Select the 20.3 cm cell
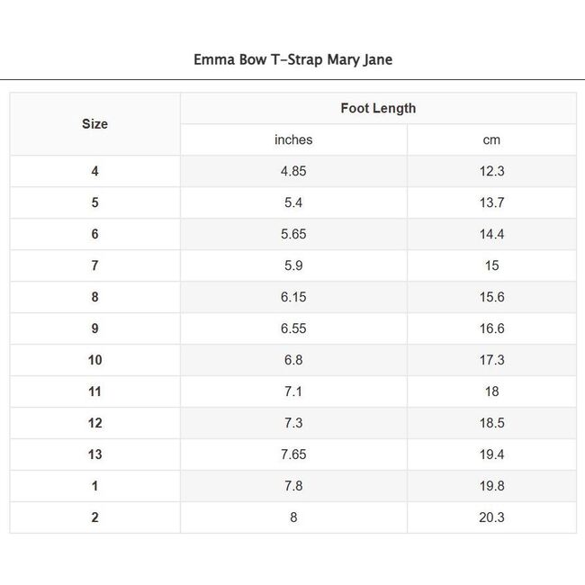585x585 pixels. pyautogui.click(x=491, y=517)
